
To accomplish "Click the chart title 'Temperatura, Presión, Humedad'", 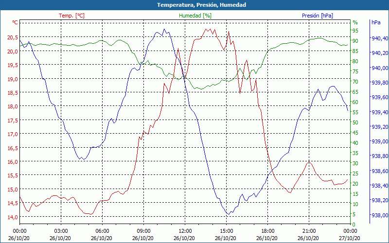I will (201, 5).
